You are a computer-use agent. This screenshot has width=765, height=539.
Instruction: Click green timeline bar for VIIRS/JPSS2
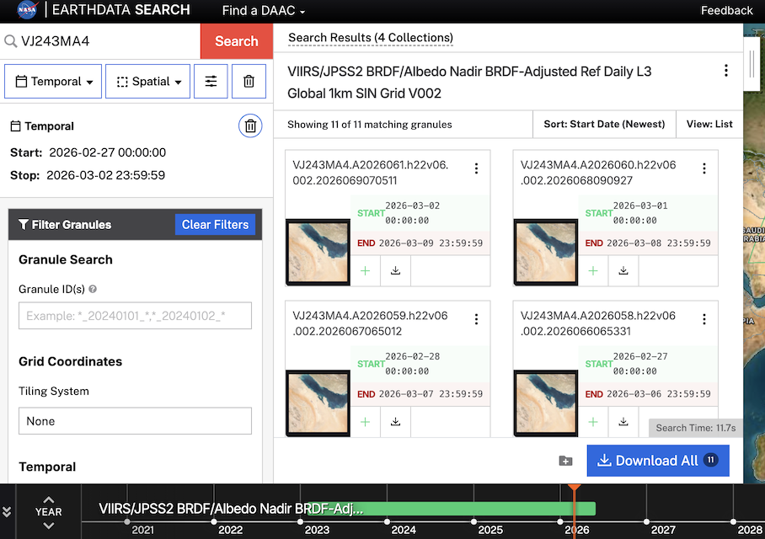[452, 509]
